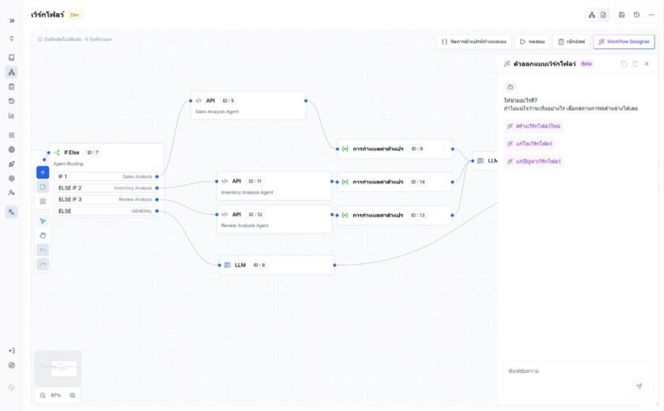Click the note page icon in canvas toolbar
This screenshot has width=664, height=411.
(43, 187)
